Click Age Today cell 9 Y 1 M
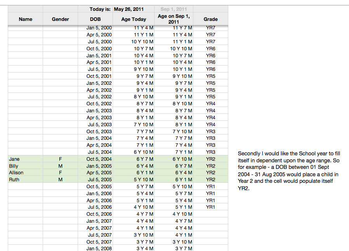This screenshot has height=251, width=349. [134, 90]
